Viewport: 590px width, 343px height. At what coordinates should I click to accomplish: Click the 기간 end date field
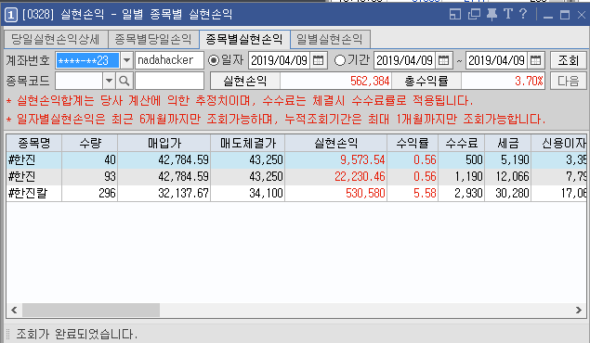click(497, 60)
